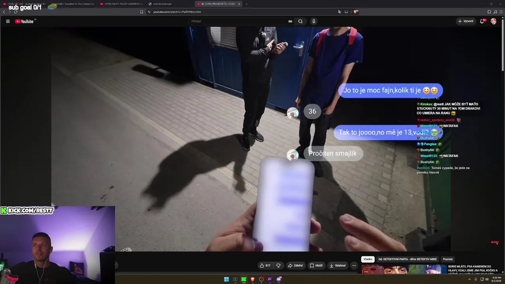Open the Windows Start menu

point(226,279)
